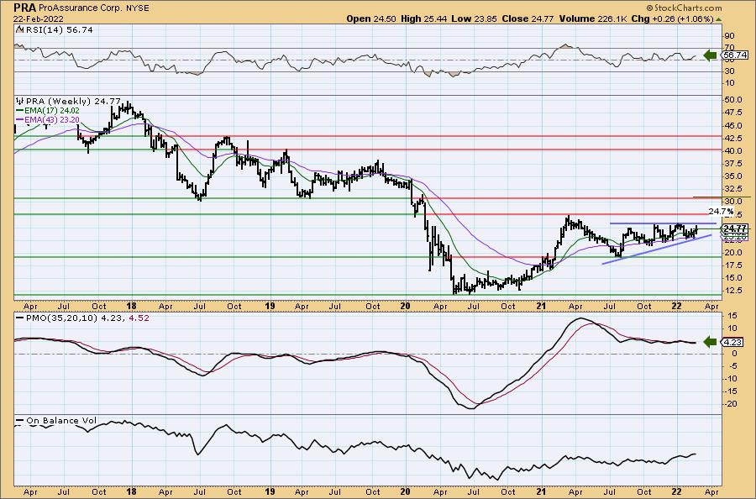Click the EMA(43) 23.20 legend entry

pos(47,119)
